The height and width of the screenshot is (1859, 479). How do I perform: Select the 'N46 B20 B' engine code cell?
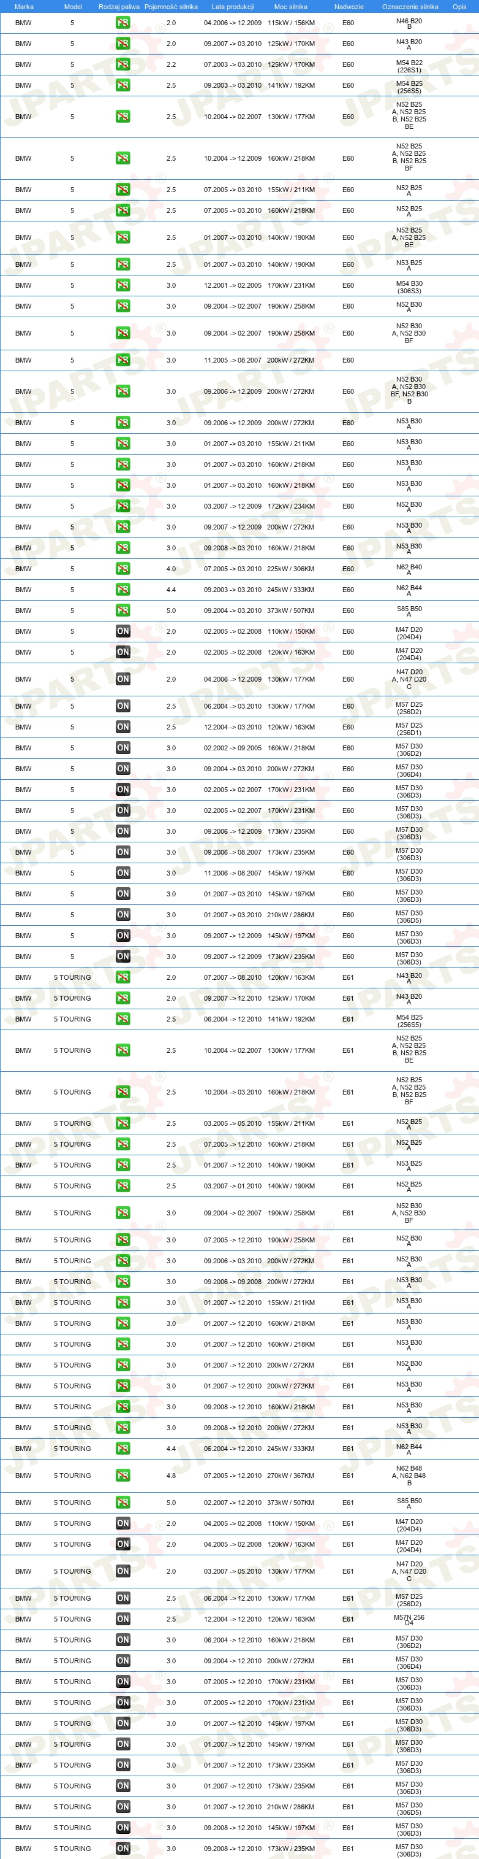409,24
